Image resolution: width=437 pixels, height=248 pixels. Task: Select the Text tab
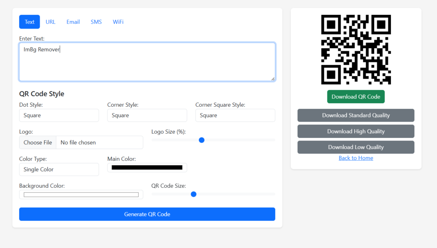point(29,22)
